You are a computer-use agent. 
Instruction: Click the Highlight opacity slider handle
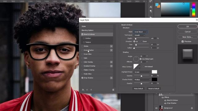click(141, 76)
